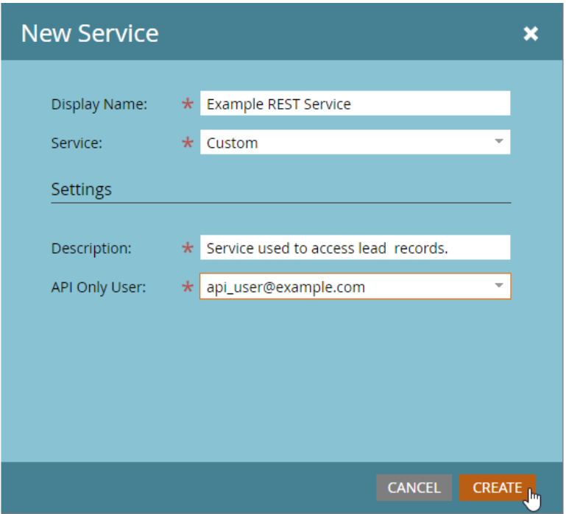The height and width of the screenshot is (514, 566).
Task: Click the Display Name input field
Action: 355,104
